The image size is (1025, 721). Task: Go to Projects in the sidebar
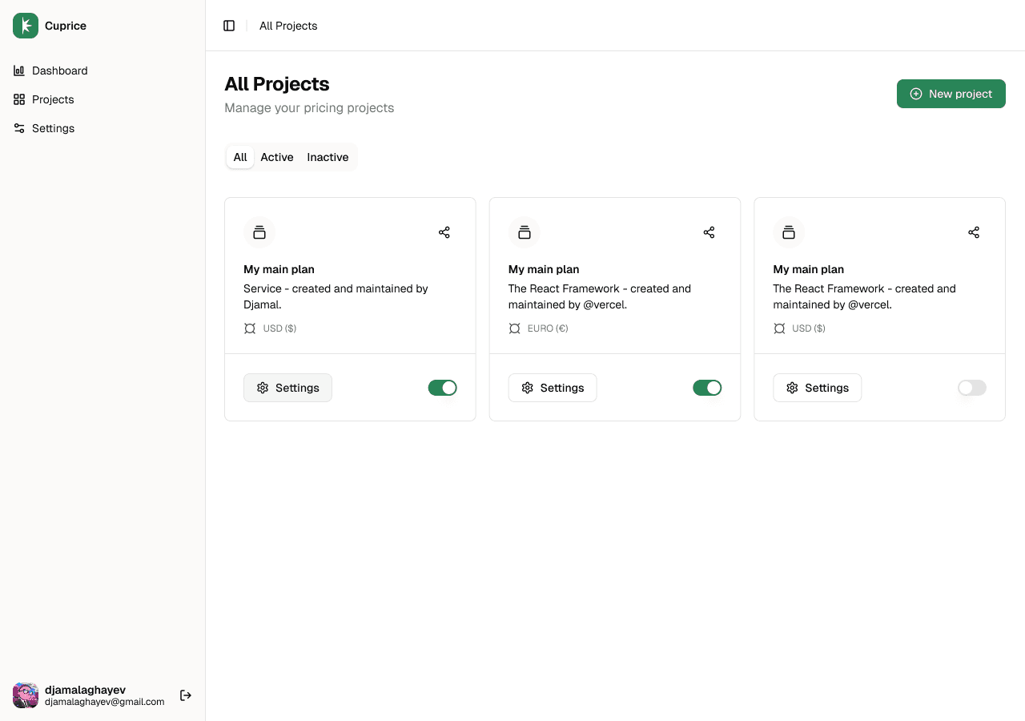53,99
